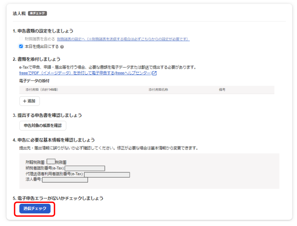The width and height of the screenshot is (297, 226).
Task: Open help icon beside 本日を提出日にする
Action: 62,47
